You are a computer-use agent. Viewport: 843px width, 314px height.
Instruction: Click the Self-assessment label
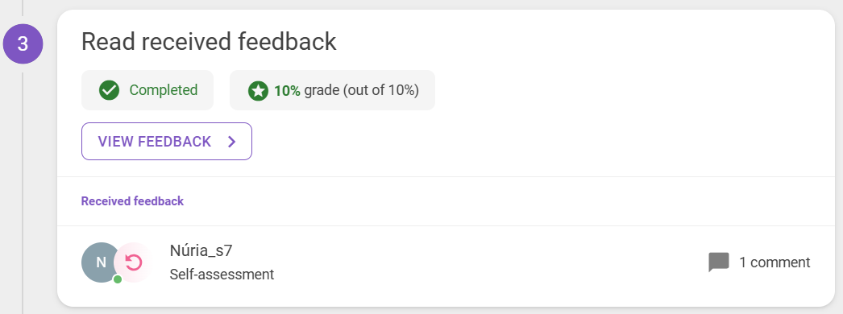[x=222, y=275]
